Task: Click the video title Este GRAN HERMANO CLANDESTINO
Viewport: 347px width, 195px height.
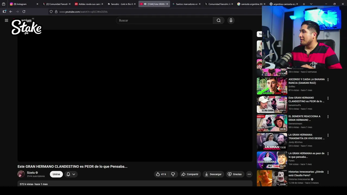Action: (x=72, y=167)
